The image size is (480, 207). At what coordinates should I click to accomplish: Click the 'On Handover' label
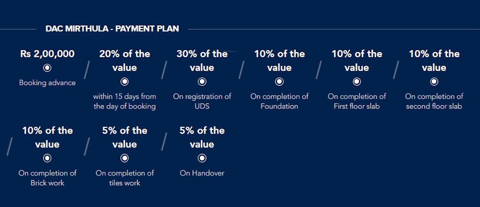click(202, 174)
